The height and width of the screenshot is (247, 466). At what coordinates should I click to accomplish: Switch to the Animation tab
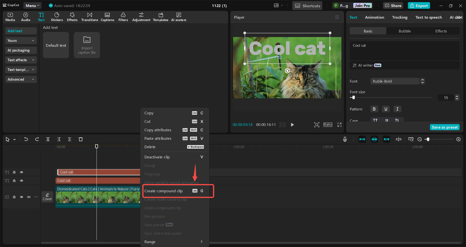click(x=374, y=17)
